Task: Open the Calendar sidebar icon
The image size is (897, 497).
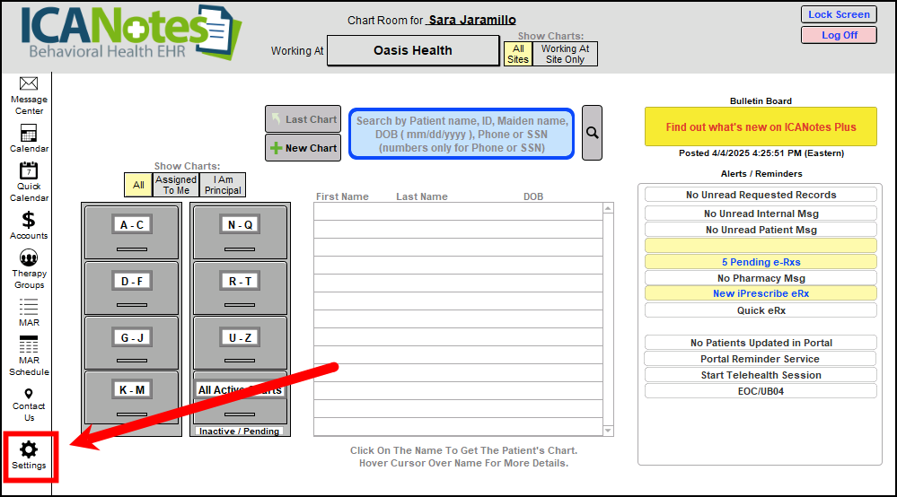Action: click(28, 133)
